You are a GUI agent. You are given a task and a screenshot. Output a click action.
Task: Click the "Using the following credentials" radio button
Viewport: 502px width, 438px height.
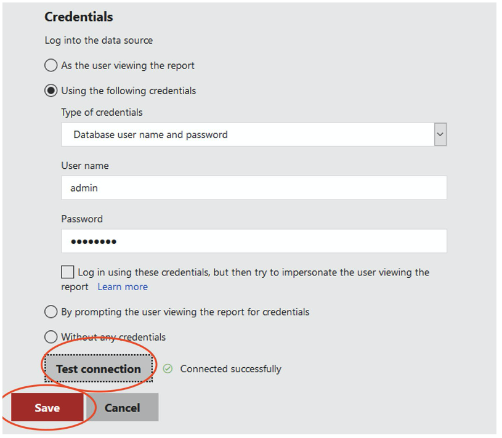[x=51, y=90]
